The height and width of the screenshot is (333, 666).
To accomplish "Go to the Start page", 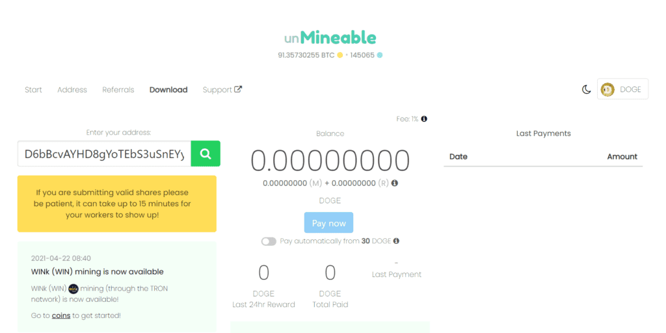I will [x=33, y=90].
